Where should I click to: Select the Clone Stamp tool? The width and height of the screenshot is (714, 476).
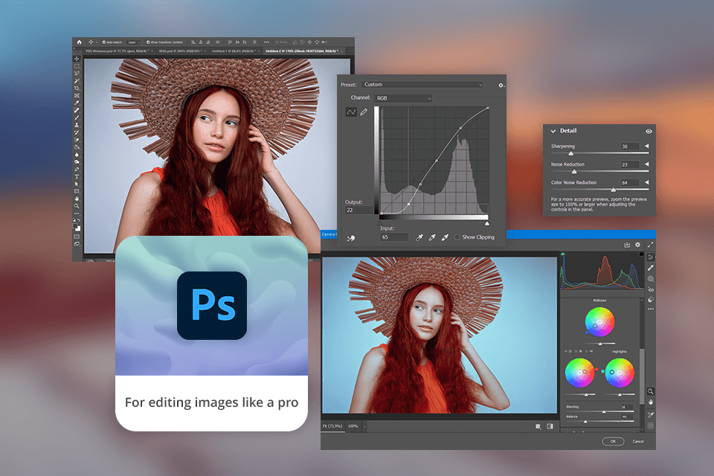click(x=77, y=125)
